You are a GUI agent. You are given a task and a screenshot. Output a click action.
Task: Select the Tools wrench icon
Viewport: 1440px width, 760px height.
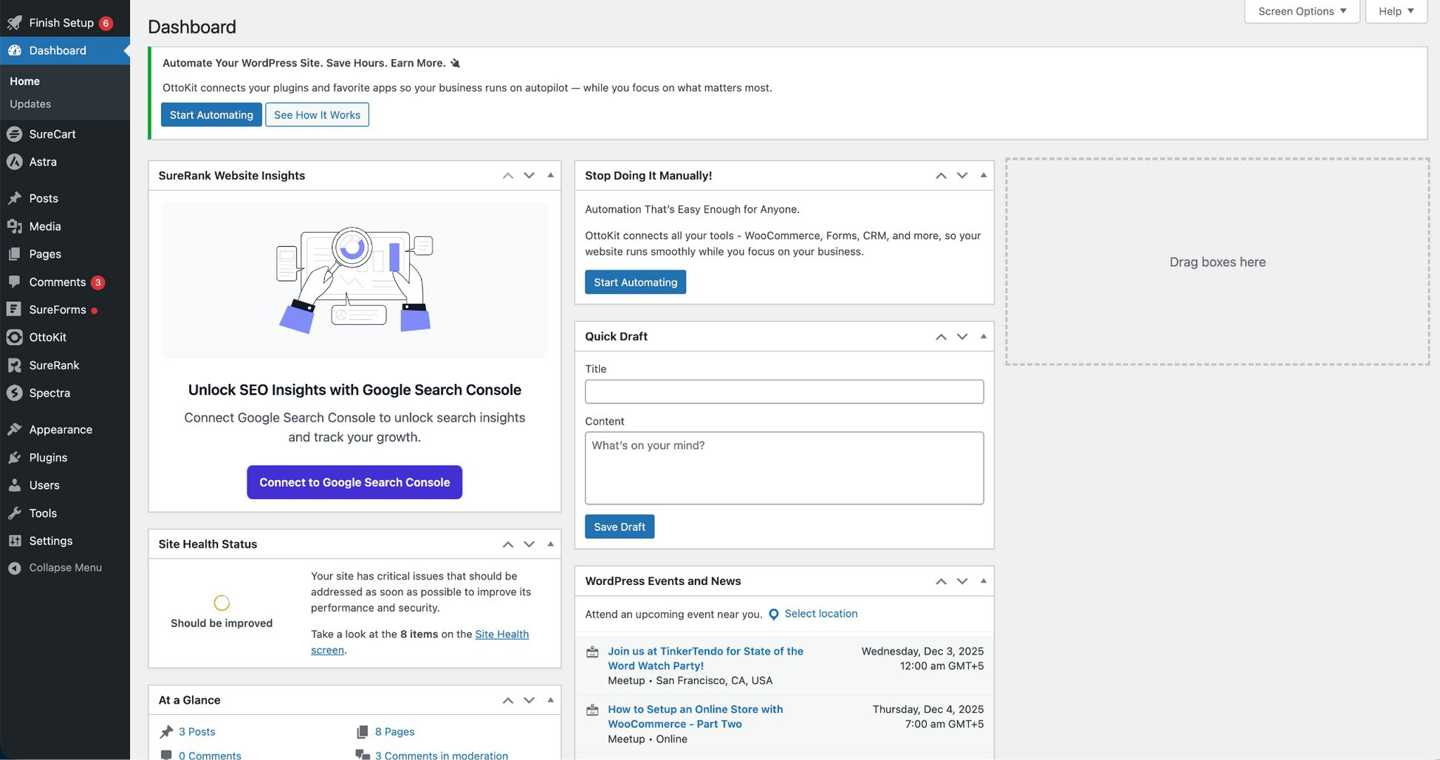tap(16, 513)
